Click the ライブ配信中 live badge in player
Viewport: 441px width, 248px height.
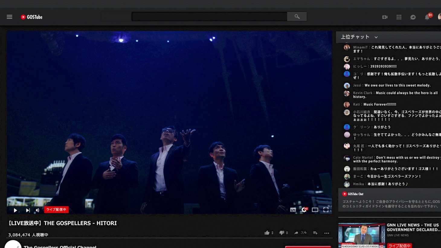[56, 210]
